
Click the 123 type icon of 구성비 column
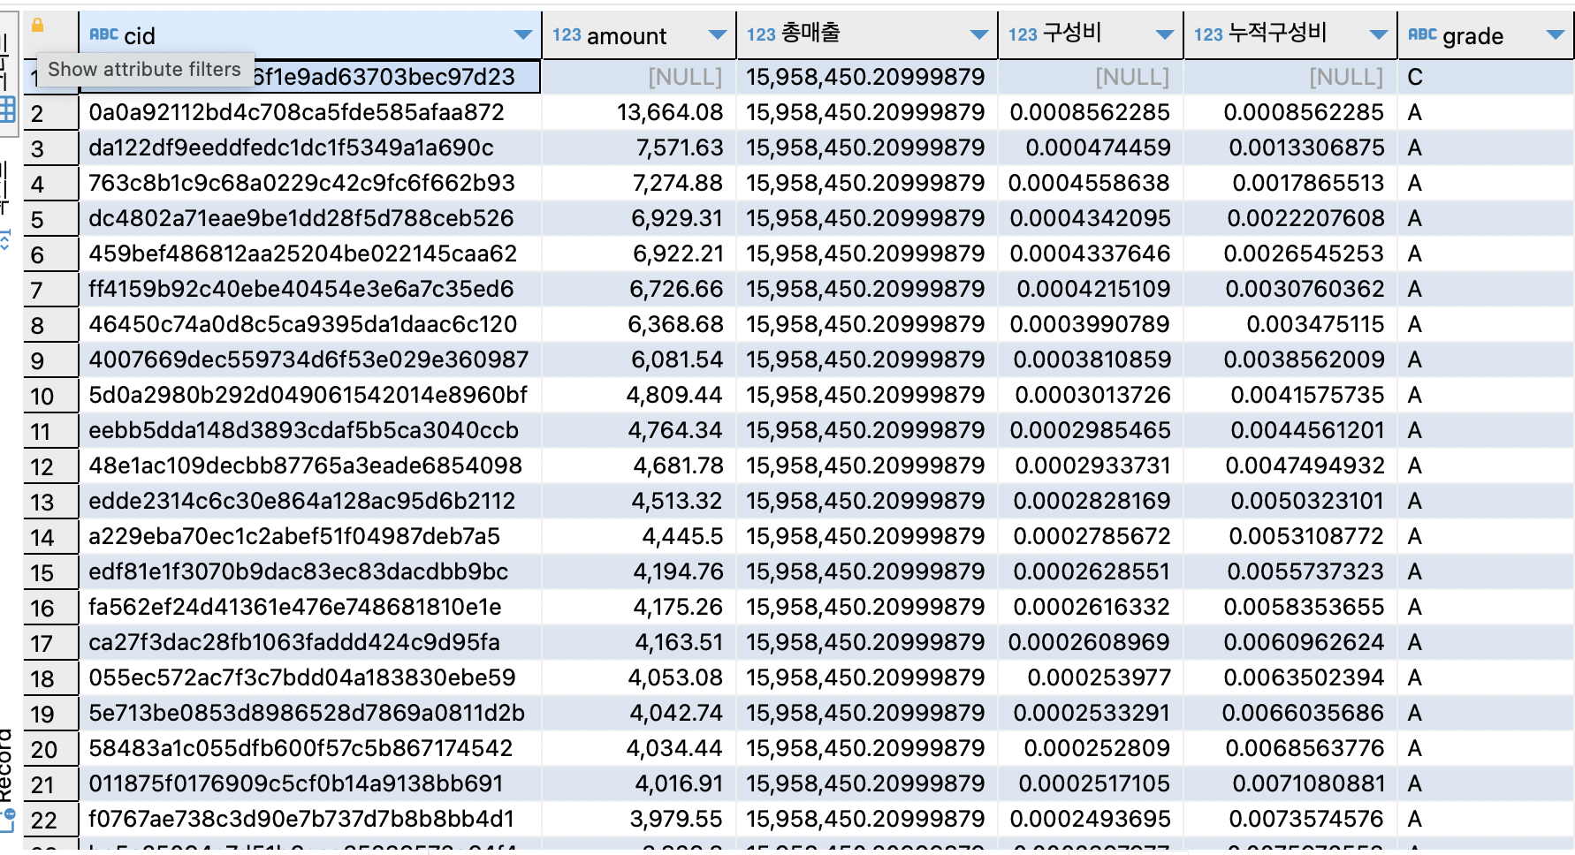(x=1023, y=34)
